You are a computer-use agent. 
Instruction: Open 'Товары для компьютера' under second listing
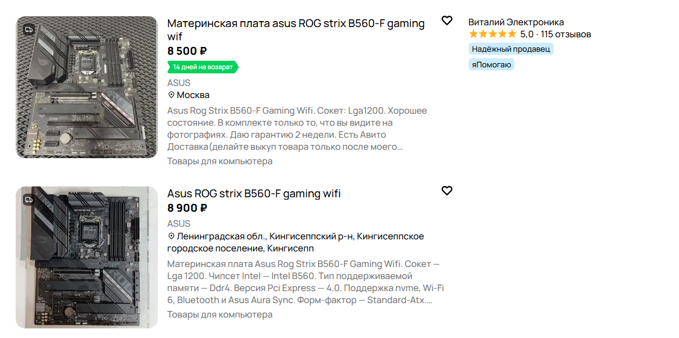tap(219, 315)
